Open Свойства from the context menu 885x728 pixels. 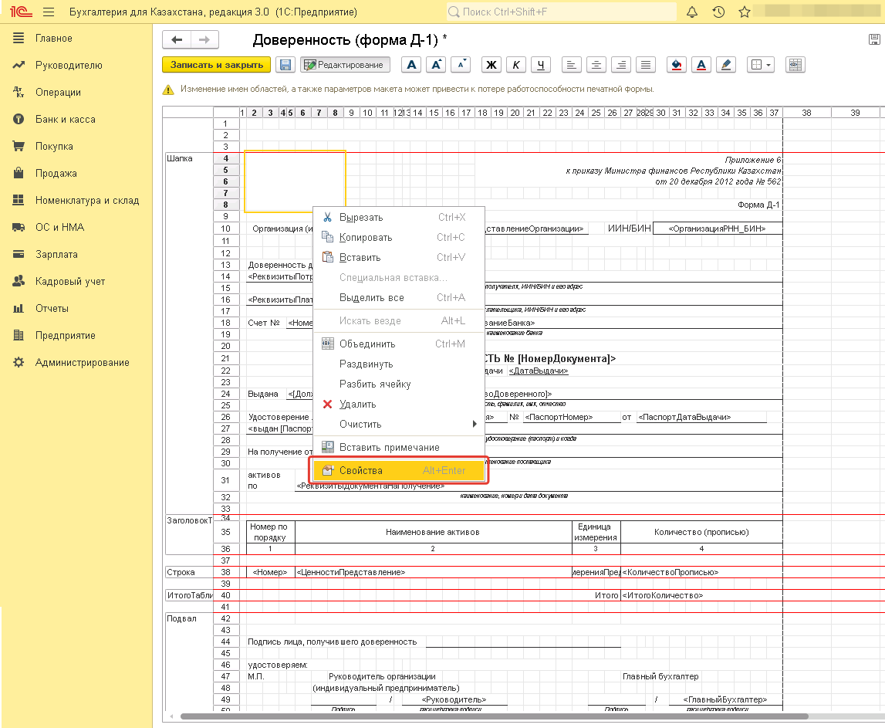398,470
